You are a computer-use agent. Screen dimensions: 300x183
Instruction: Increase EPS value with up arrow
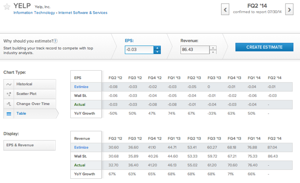[157, 48]
